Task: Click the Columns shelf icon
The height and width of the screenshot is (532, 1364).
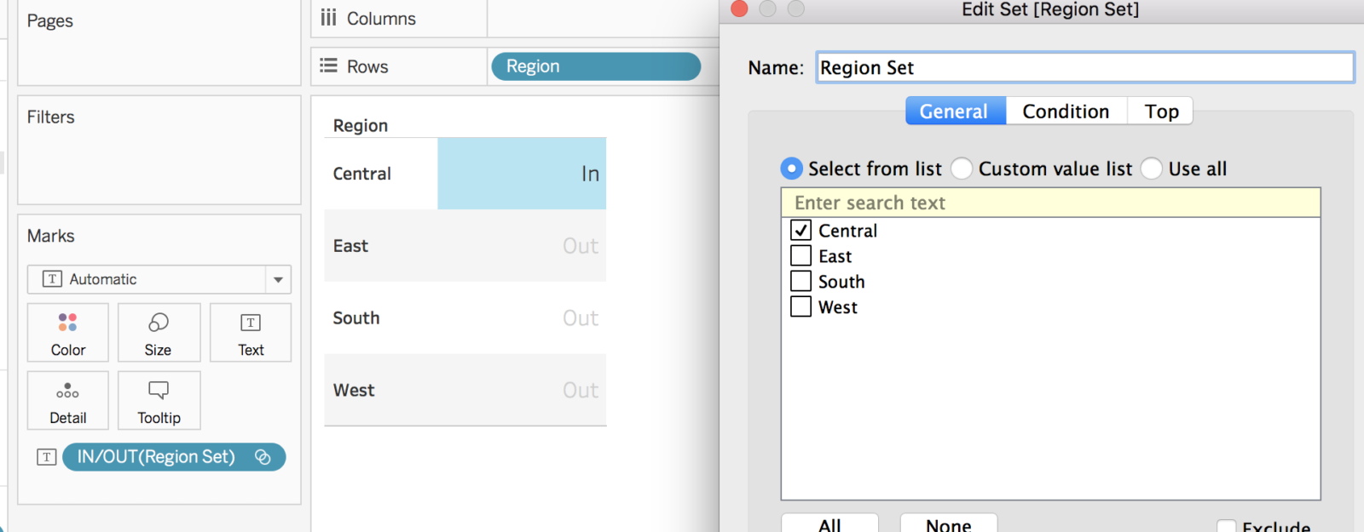Action: 329,18
